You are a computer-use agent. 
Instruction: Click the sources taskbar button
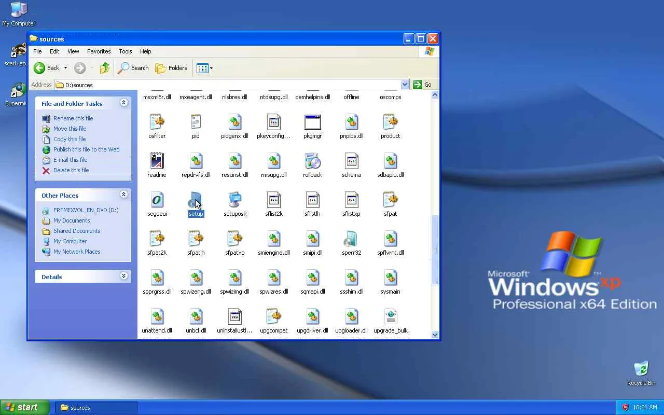pyautogui.click(x=96, y=407)
